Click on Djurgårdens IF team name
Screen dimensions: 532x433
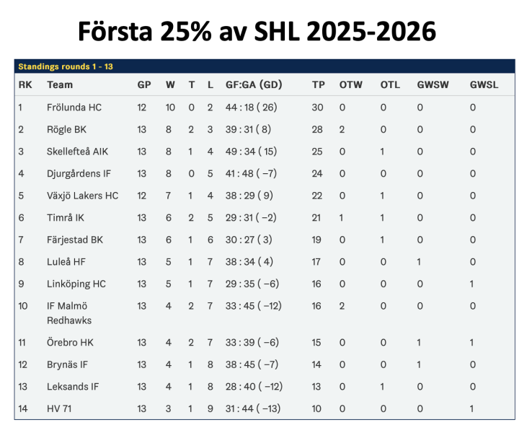[78, 174]
